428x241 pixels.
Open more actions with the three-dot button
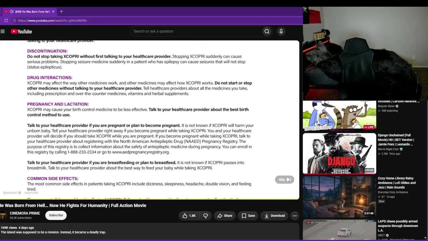(x=295, y=216)
